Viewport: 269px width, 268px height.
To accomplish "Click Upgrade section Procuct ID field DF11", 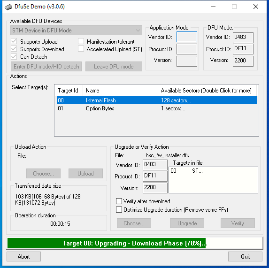I will coord(155,176).
